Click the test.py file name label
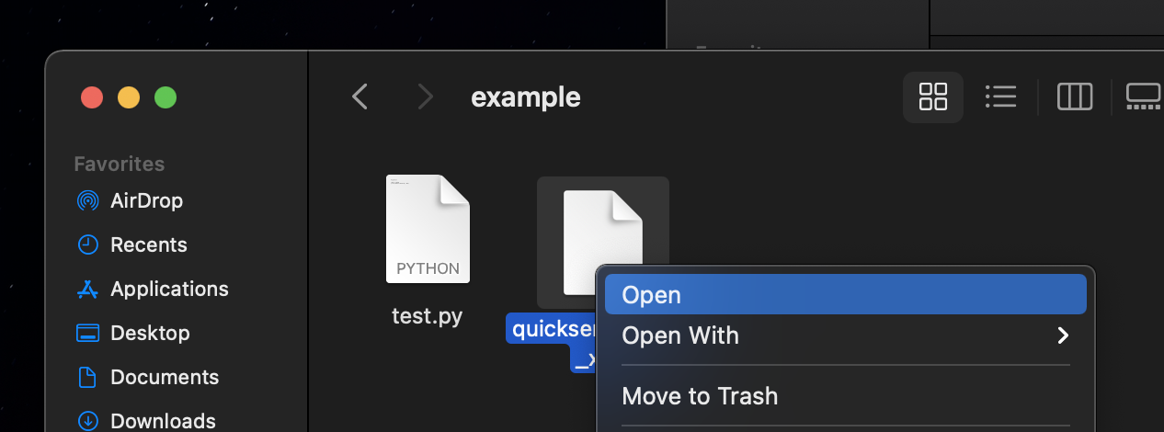The height and width of the screenshot is (432, 1164). pos(428,316)
